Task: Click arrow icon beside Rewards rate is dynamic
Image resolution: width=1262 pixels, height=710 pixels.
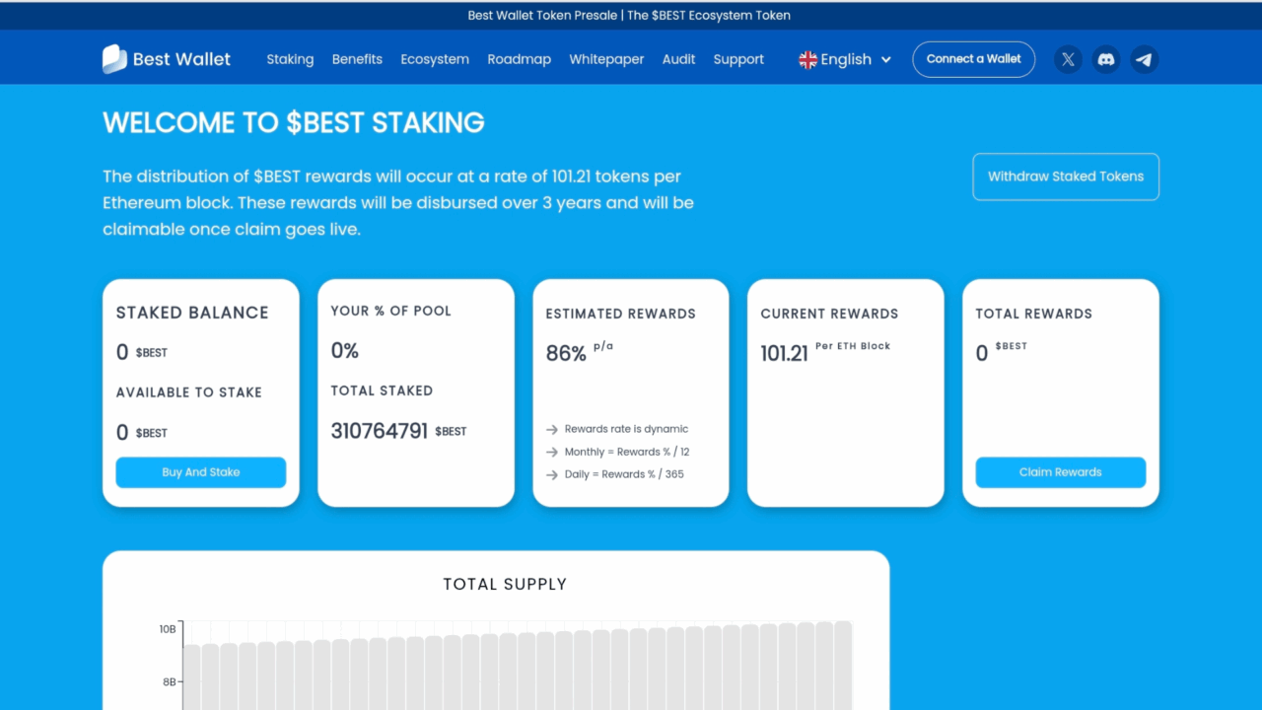Action: click(552, 430)
